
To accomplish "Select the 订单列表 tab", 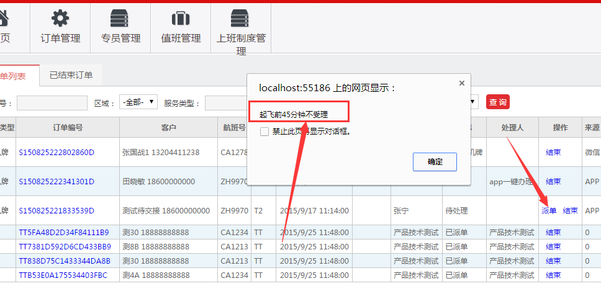I will (14, 75).
